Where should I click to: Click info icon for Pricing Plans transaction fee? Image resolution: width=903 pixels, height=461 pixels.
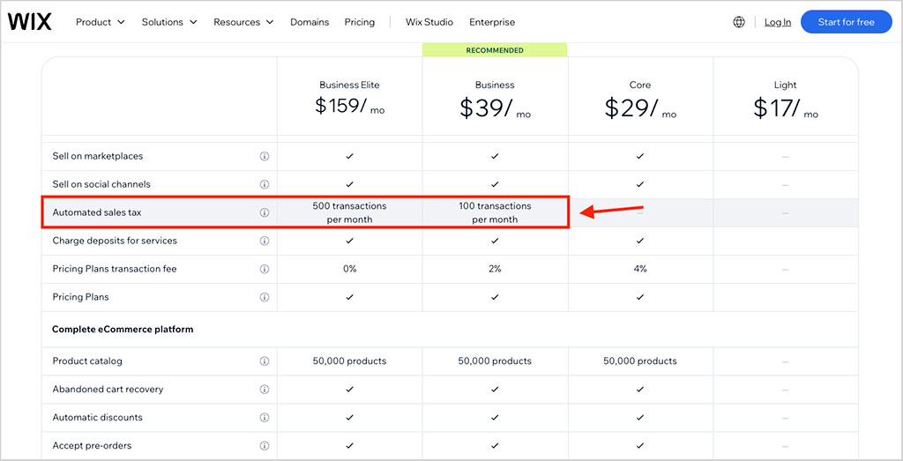[265, 269]
